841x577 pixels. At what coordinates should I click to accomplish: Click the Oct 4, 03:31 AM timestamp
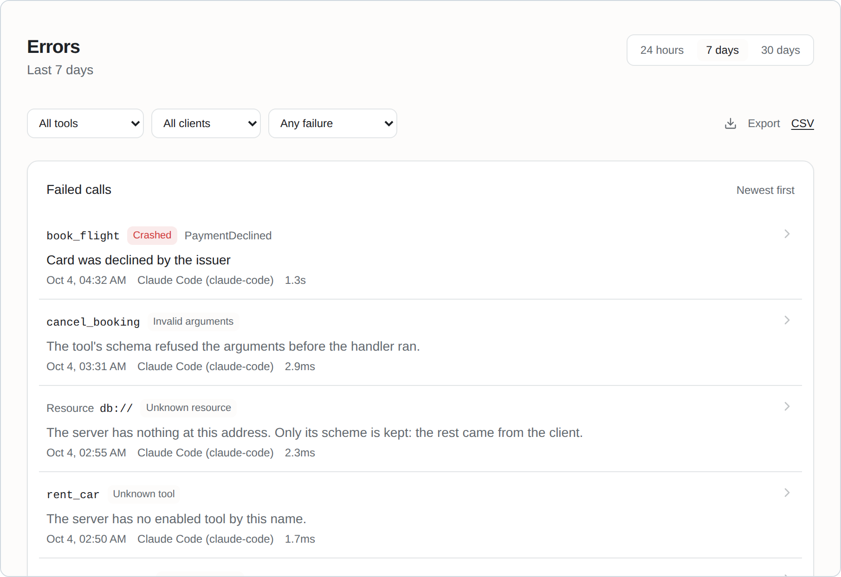[86, 366]
